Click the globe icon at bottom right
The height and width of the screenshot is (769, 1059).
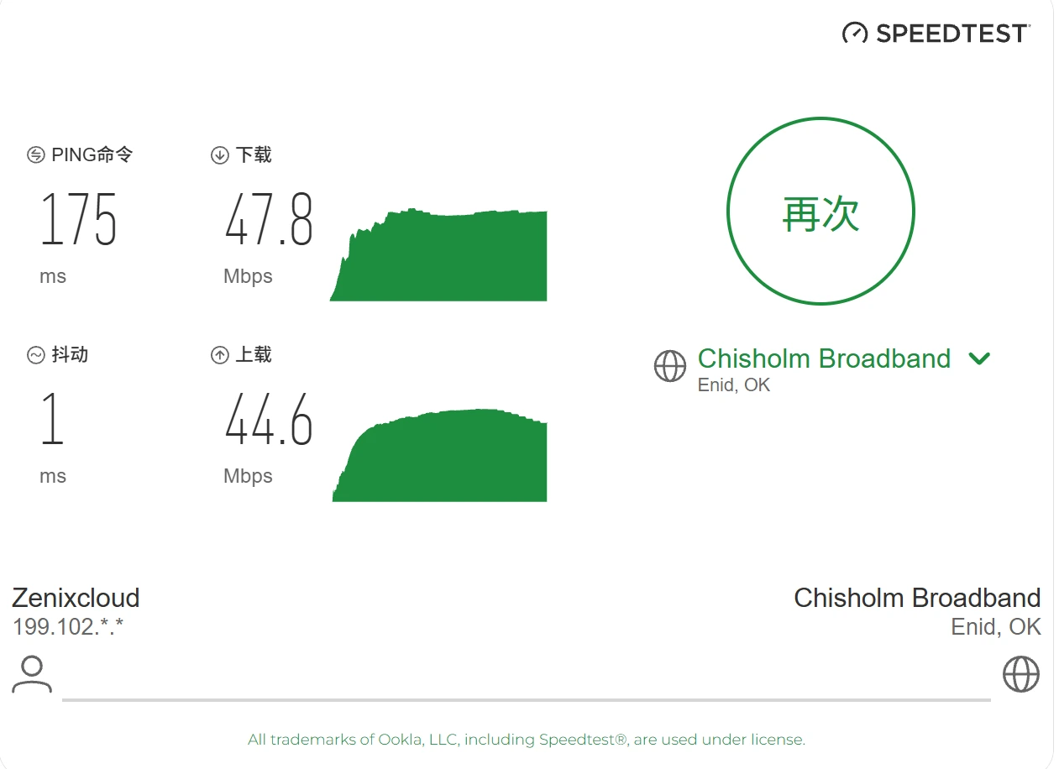click(1021, 674)
